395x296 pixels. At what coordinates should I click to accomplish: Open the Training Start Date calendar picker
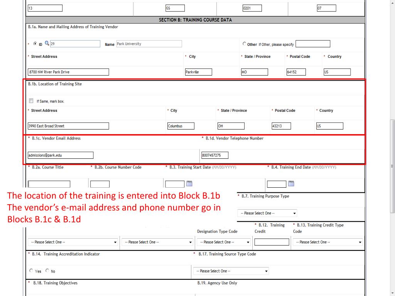(x=189, y=183)
